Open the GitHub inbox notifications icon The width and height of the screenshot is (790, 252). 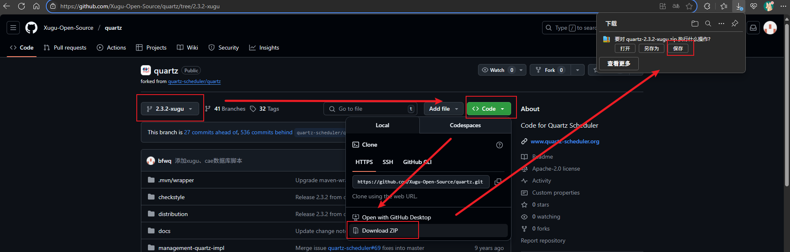tap(753, 28)
